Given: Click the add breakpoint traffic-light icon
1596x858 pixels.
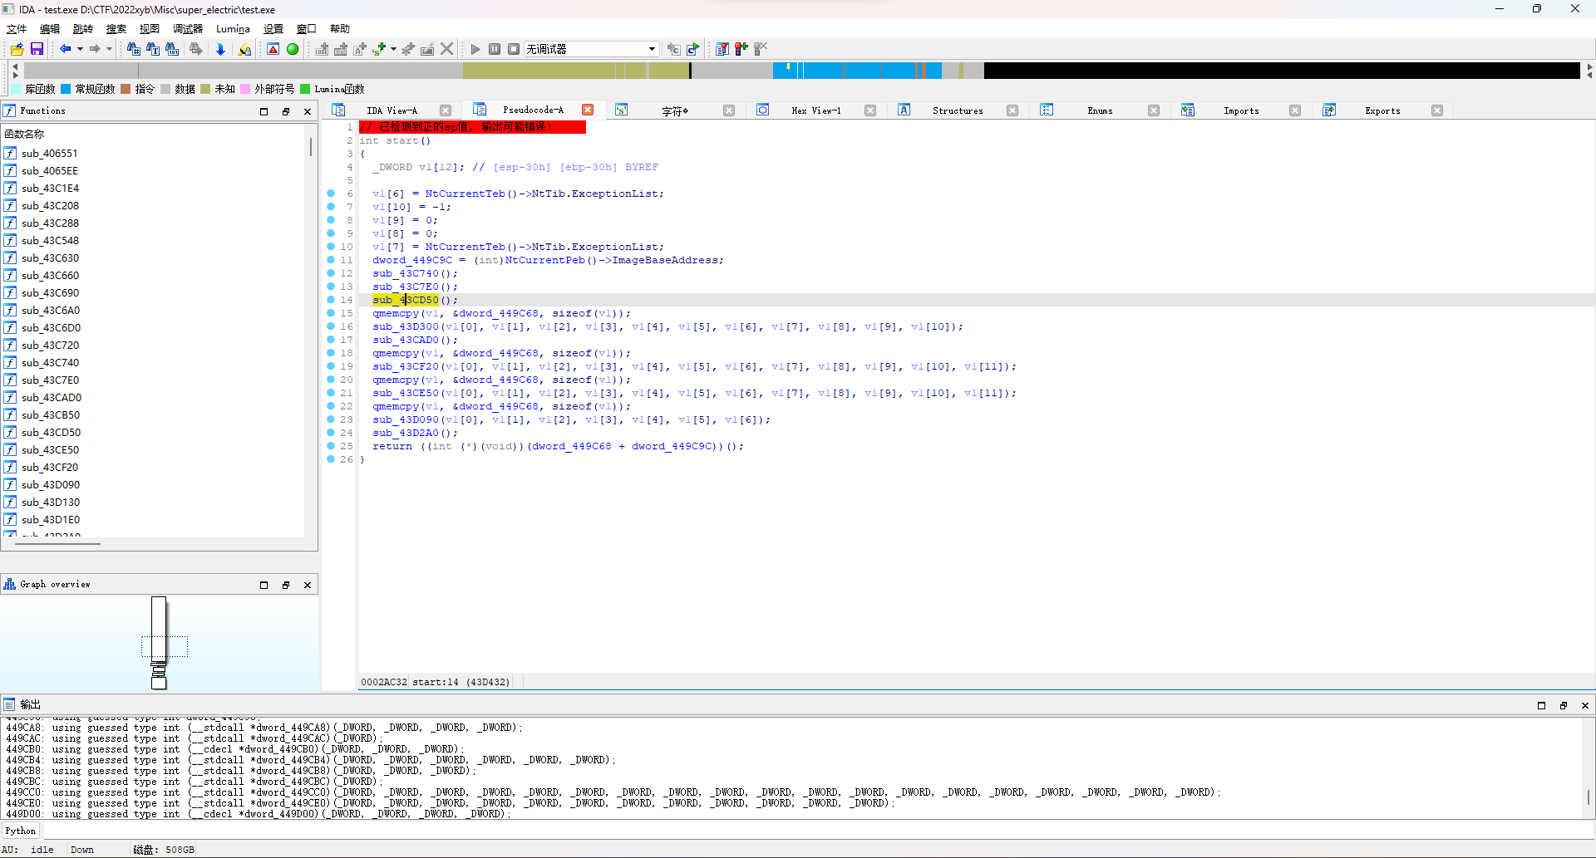Looking at the screenshot, I should click(741, 49).
